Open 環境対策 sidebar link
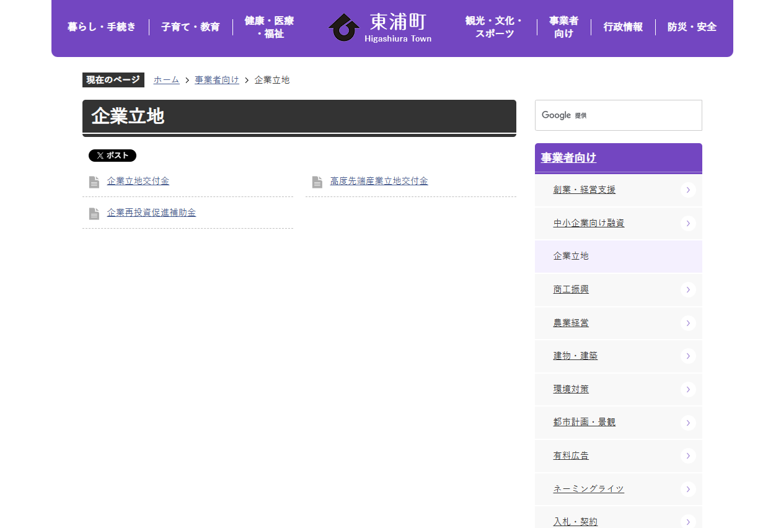Image resolution: width=781 pixels, height=528 pixels. coord(571,389)
